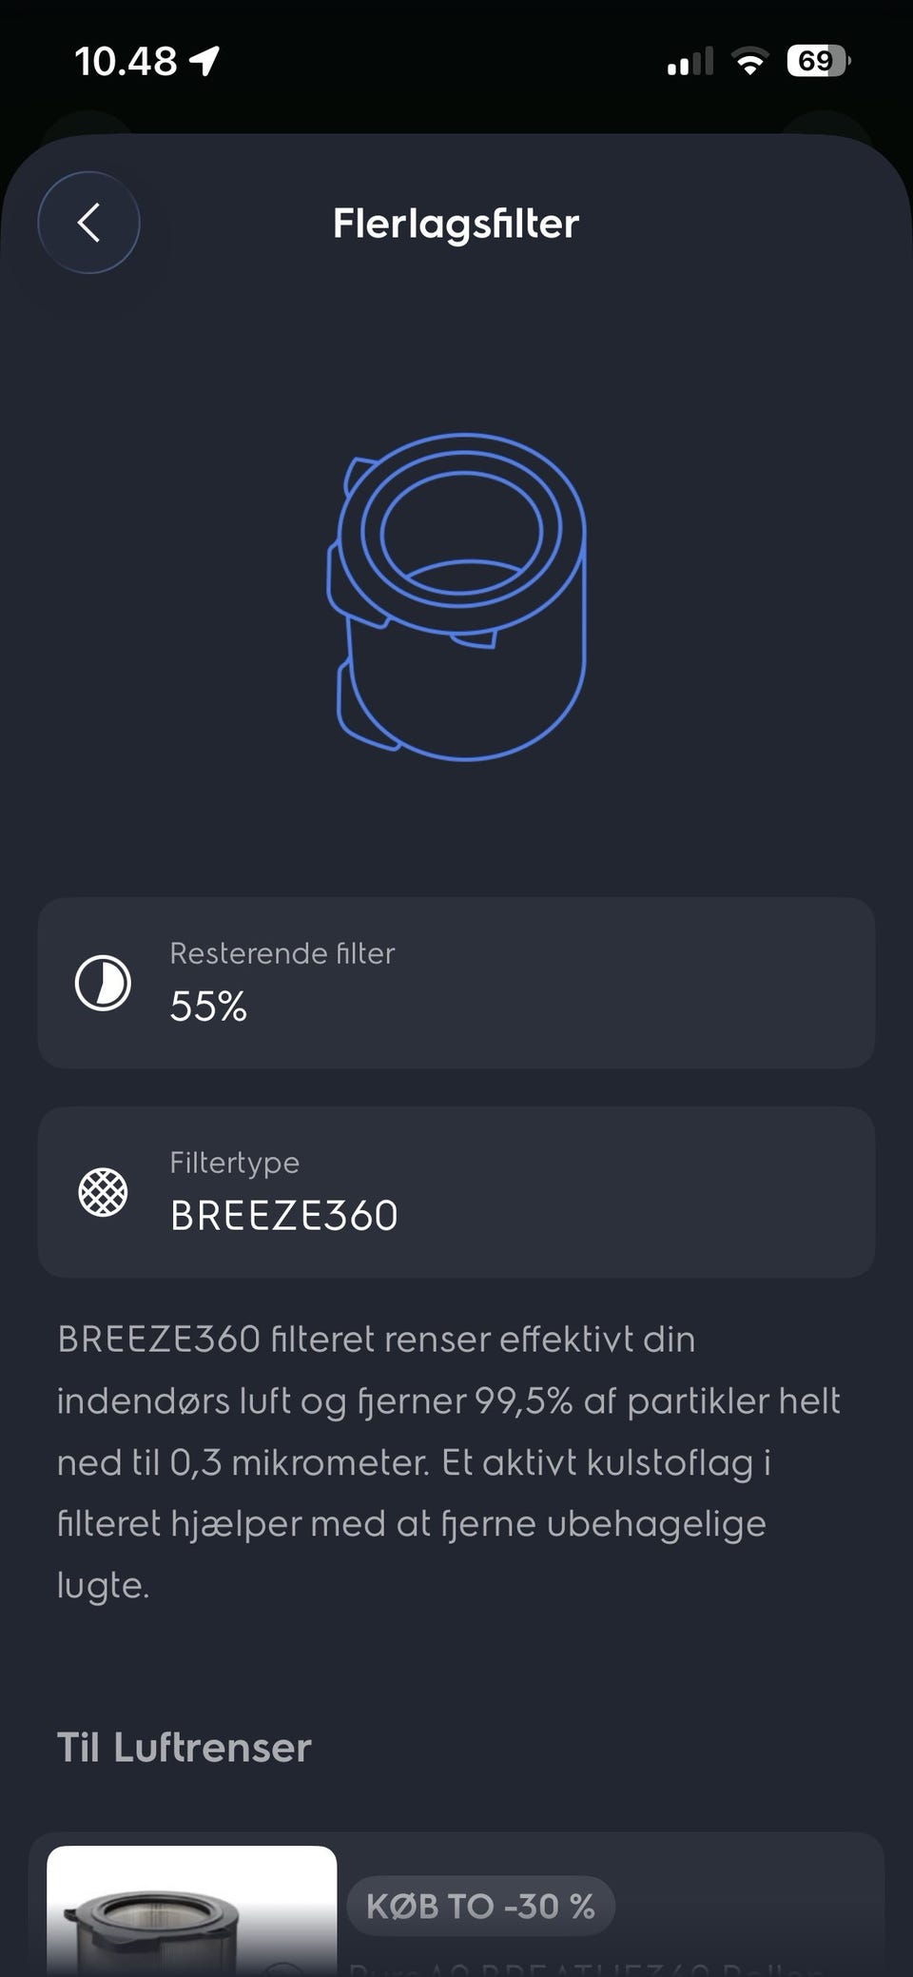Tap the Resterende filter label
The image size is (913, 1977).
pyautogui.click(x=282, y=953)
